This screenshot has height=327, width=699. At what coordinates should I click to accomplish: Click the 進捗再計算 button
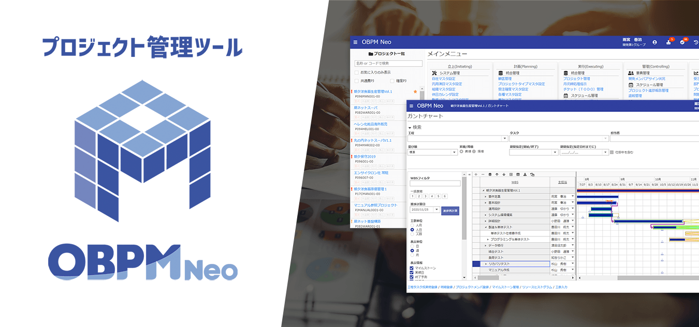click(450, 211)
